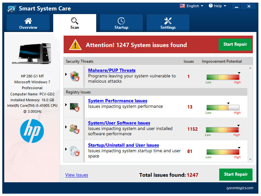Switch to the Scan tab
The height and width of the screenshot is (196, 261).
tap(75, 23)
